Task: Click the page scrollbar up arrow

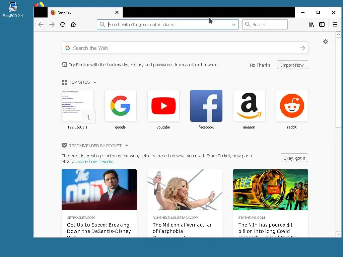Action: (338, 34)
